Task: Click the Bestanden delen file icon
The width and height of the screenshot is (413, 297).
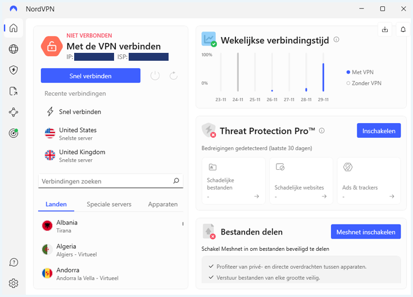Action: (209, 232)
